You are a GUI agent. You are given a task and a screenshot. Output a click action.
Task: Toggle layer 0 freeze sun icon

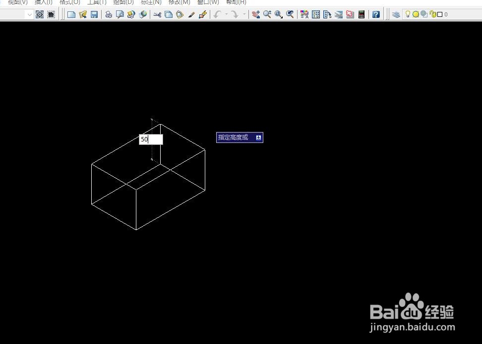[x=416, y=14]
